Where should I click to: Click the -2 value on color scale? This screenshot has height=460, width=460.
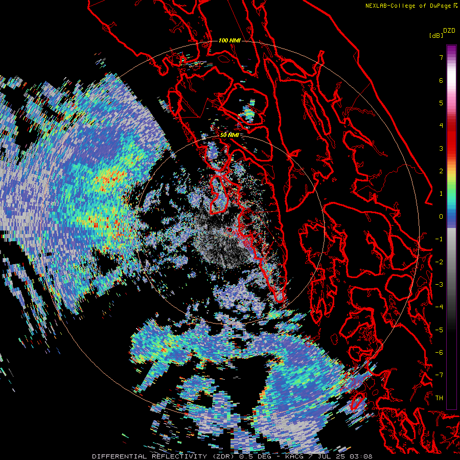[439, 262]
